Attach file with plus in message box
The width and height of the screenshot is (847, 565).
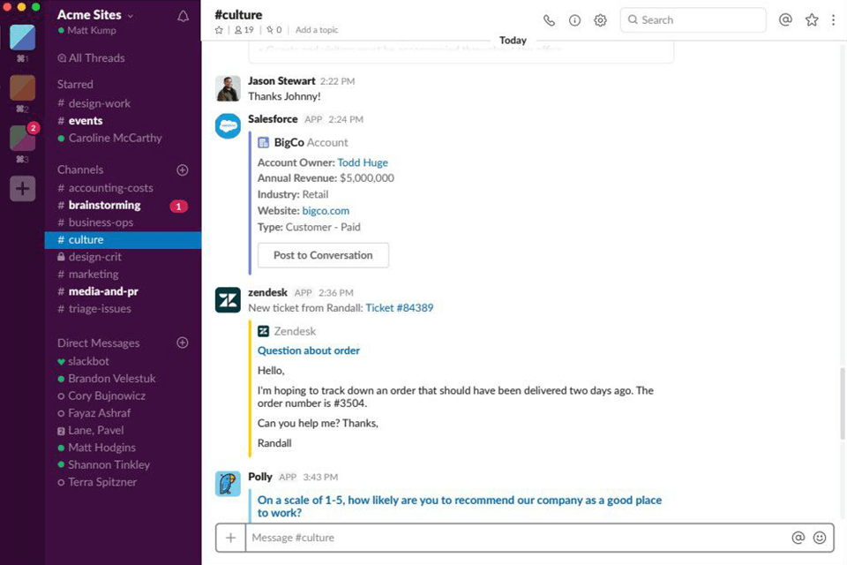[x=230, y=538]
